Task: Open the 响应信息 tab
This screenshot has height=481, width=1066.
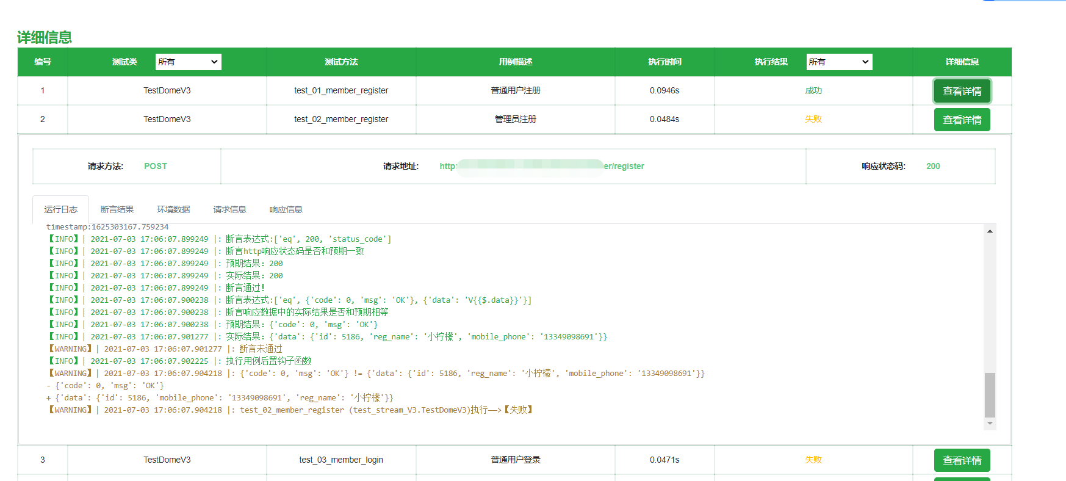Action: (286, 209)
